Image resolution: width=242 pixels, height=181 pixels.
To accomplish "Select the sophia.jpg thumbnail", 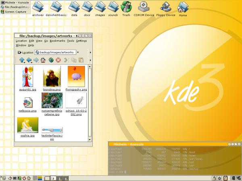I will (x=27, y=125).
